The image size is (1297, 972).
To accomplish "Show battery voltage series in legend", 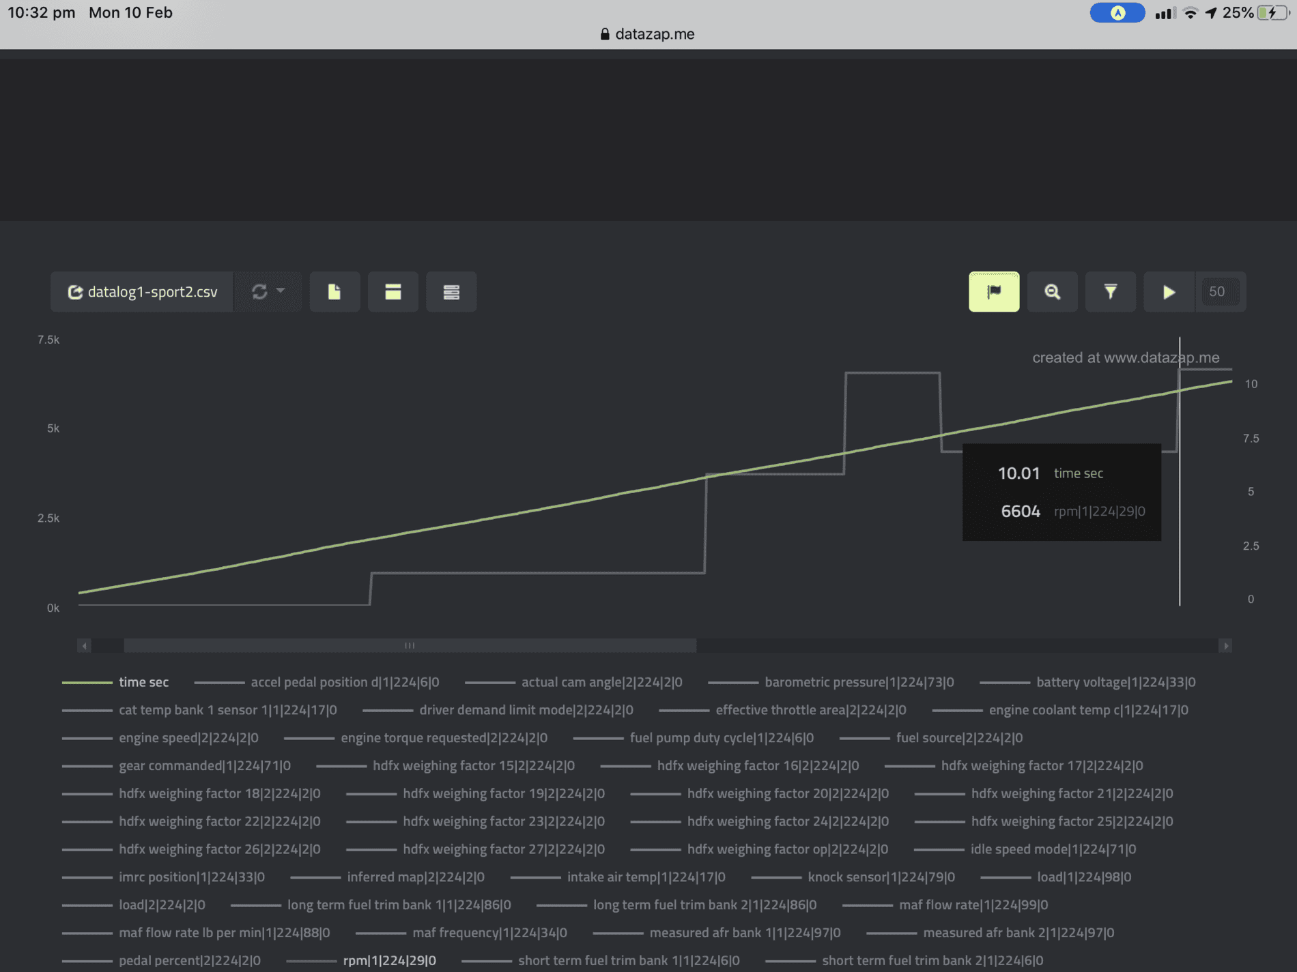I will [1087, 682].
